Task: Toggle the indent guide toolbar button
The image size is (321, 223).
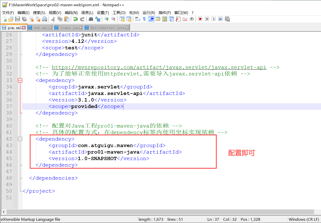Action: [x=151, y=19]
